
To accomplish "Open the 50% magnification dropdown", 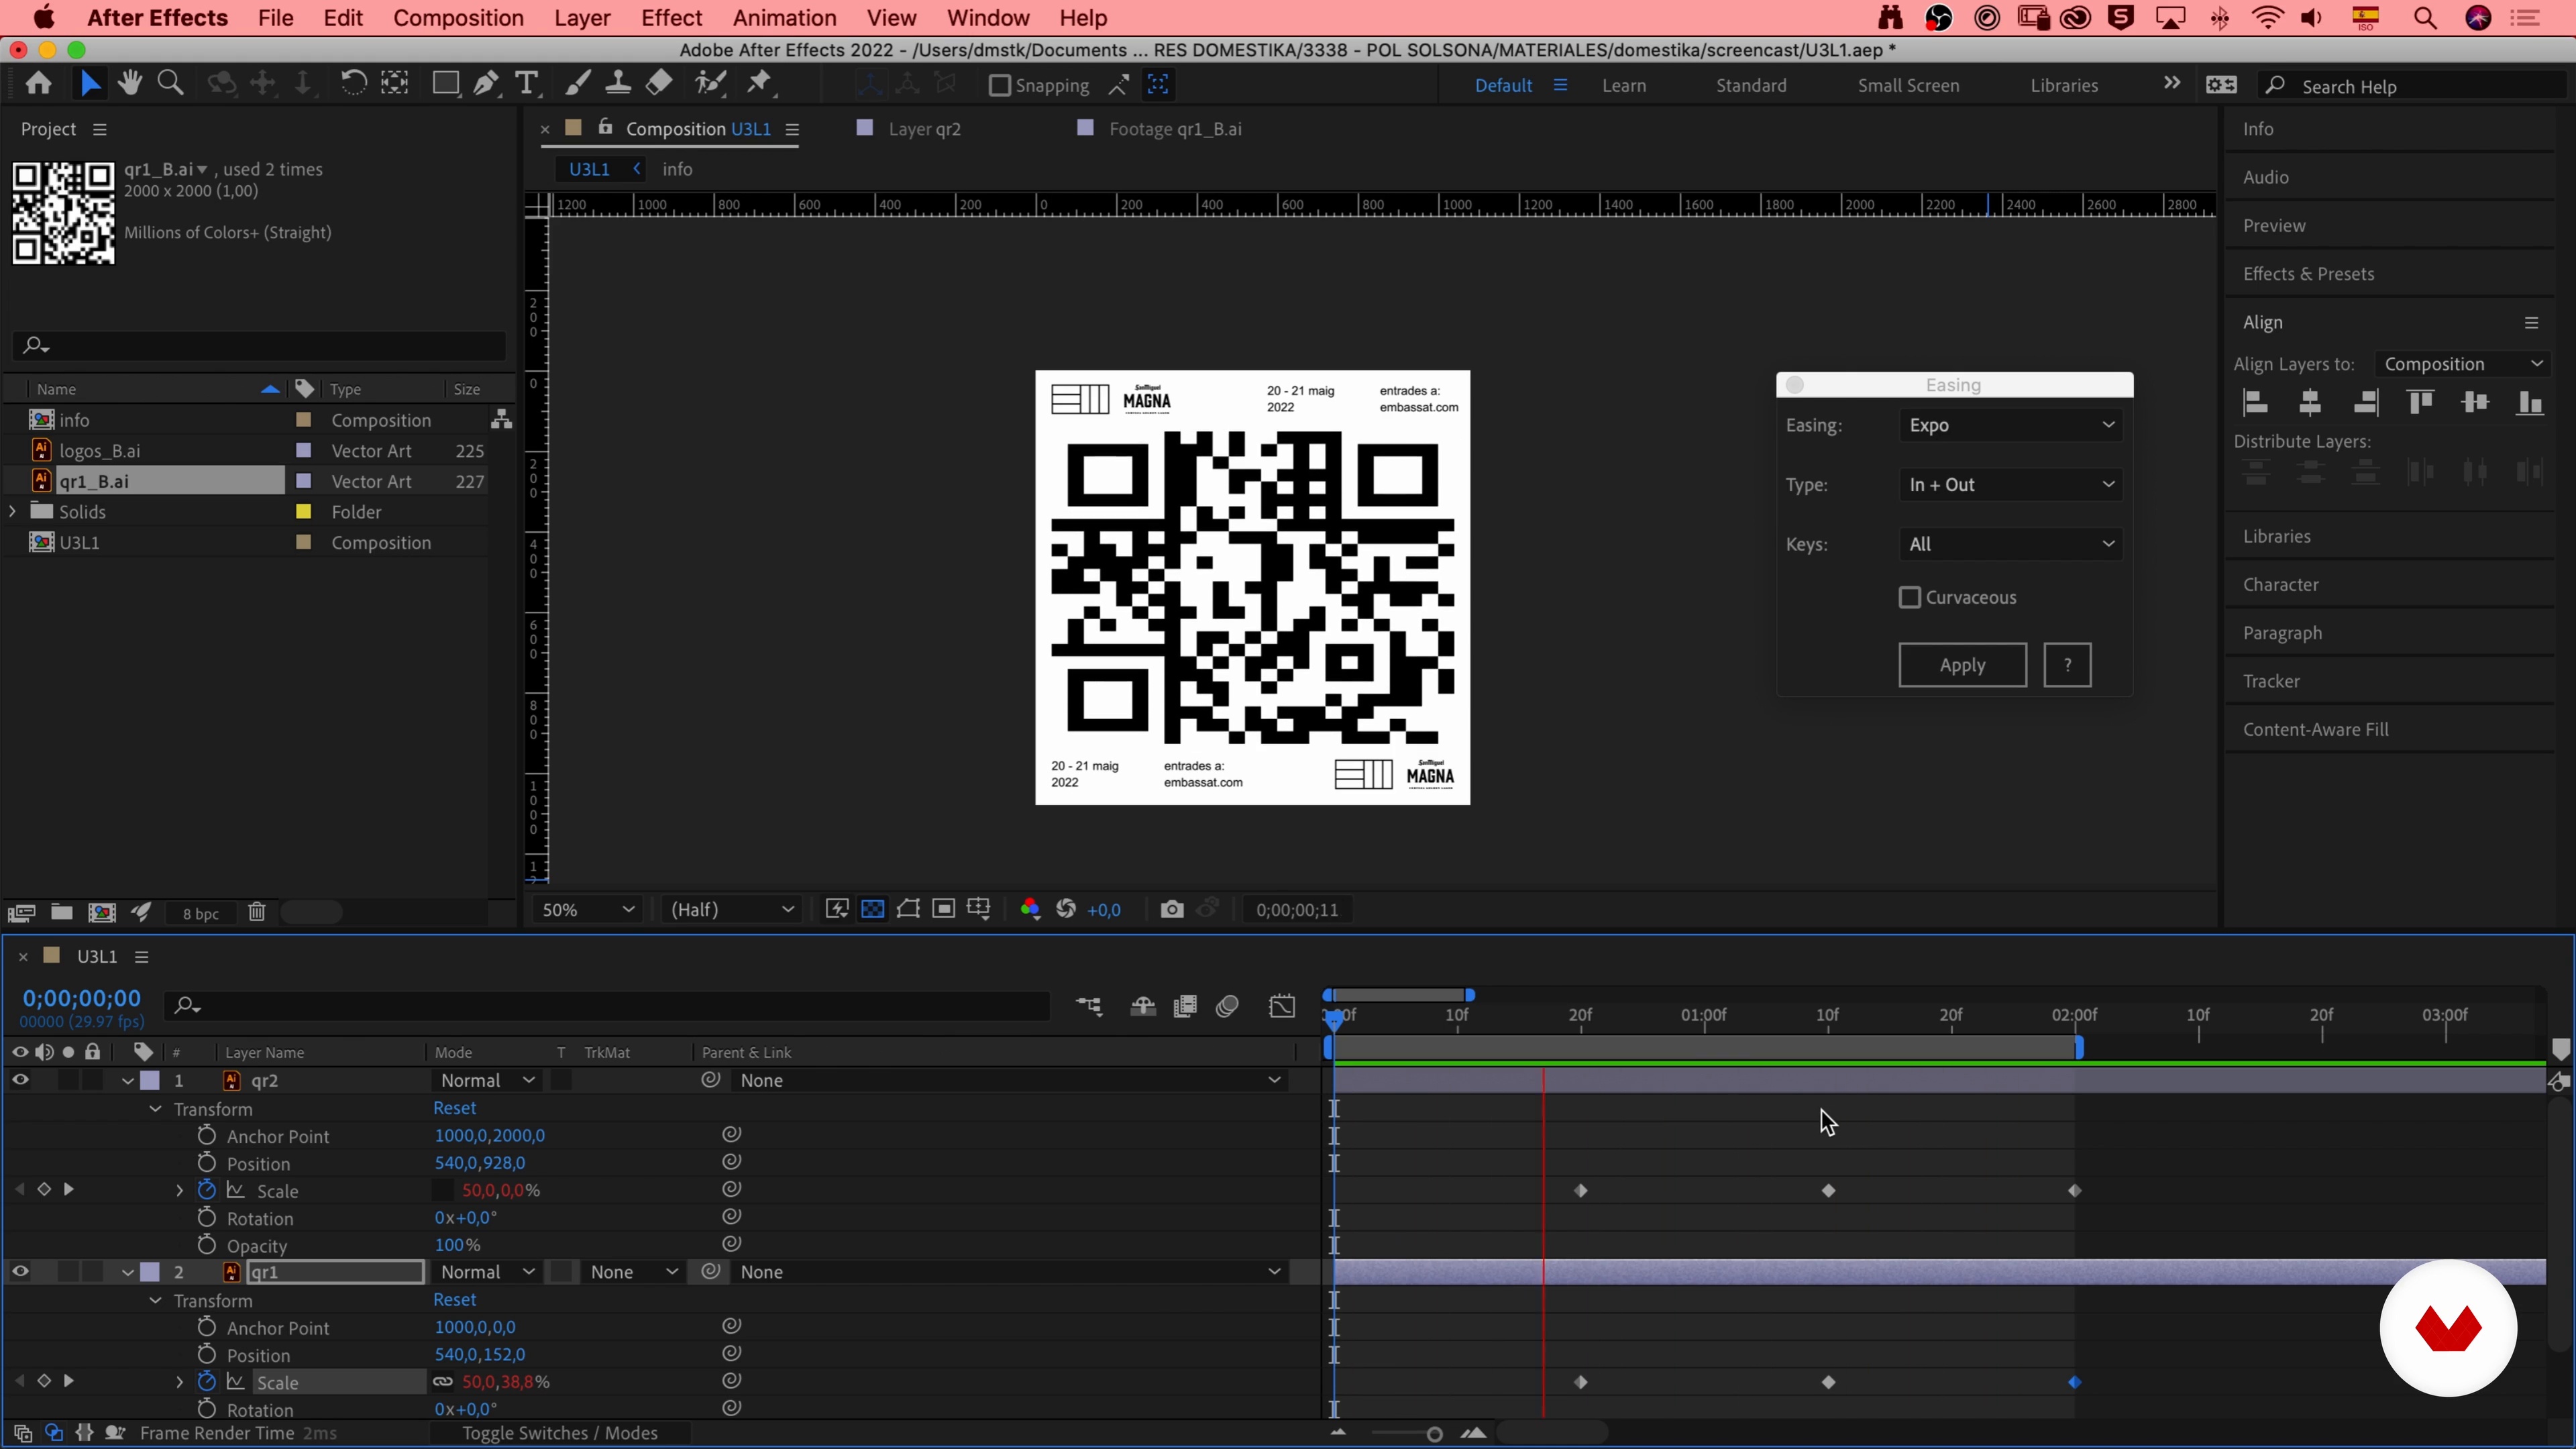I will pos(588,910).
